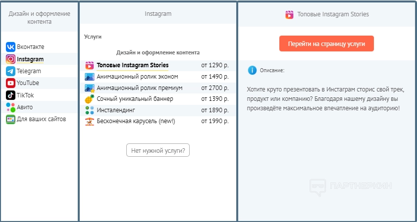Click the YouTube play icon
This screenshot has height=222, width=417.
[x=10, y=83]
